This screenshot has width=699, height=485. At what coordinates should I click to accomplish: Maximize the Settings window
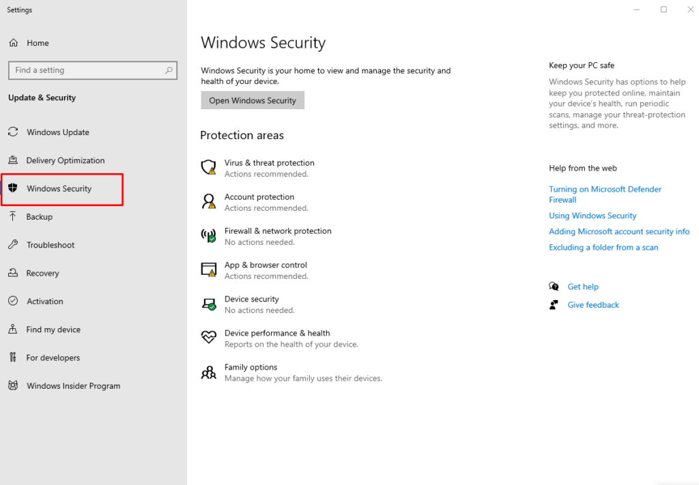point(664,10)
